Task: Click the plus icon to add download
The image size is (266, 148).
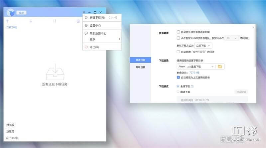Action: click(x=7, y=21)
